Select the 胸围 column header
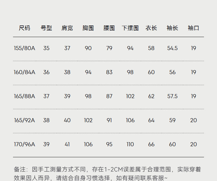Image resolution: width=217 pixels, height=181 pixels. tap(88, 28)
